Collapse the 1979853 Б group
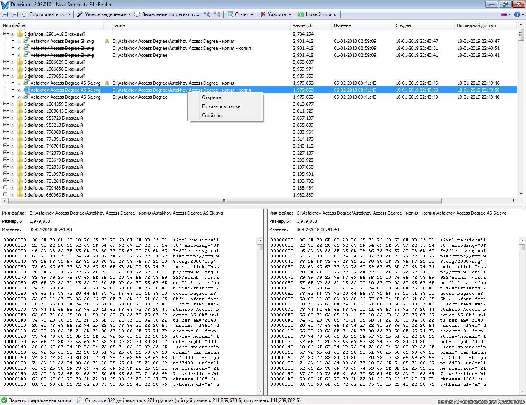This screenshot has width=526, height=405. point(5,76)
